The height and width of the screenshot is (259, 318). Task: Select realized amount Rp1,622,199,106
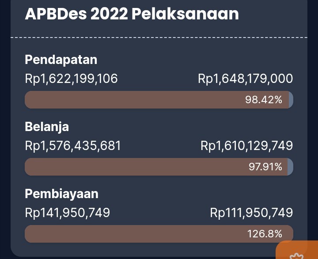(71, 79)
